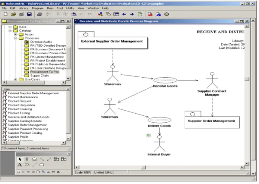259x184 pixels.
Task: Select the double-ended connector line tool
Action: (49, 159)
